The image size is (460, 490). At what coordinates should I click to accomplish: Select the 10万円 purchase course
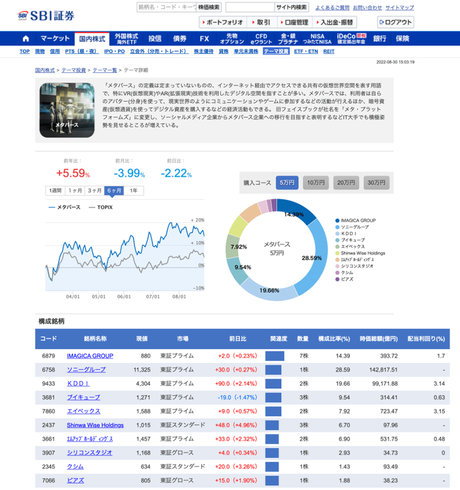[316, 183]
